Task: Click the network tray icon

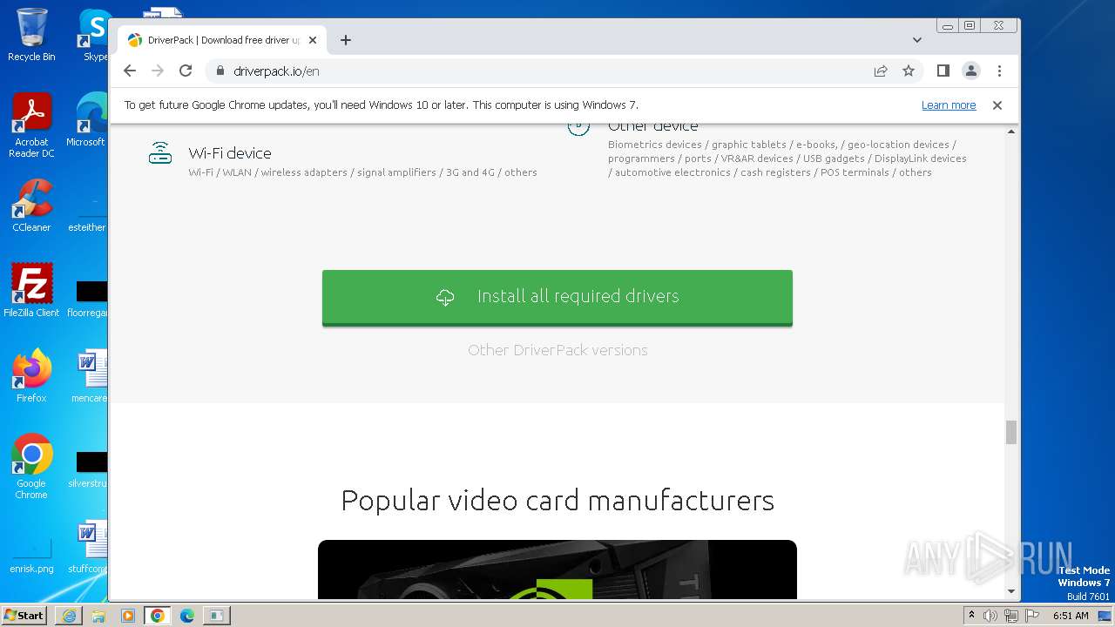Action: pos(1011,616)
